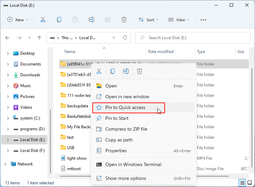Click the Cut icon in the toolbar
Image resolution: width=255 pixels, height=187 pixels.
[43, 20]
